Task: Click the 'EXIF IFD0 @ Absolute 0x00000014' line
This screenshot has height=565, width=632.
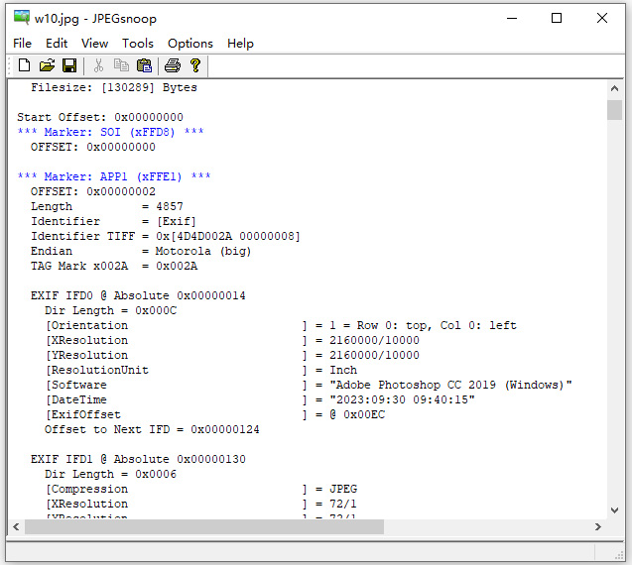Action: click(x=138, y=295)
